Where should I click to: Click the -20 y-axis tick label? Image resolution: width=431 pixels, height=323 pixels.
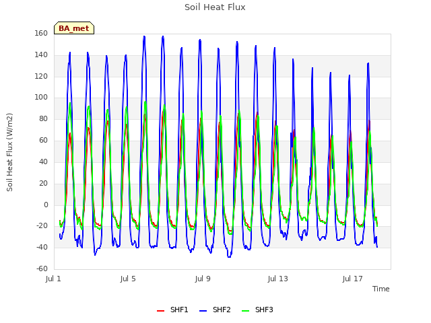(x=42, y=226)
